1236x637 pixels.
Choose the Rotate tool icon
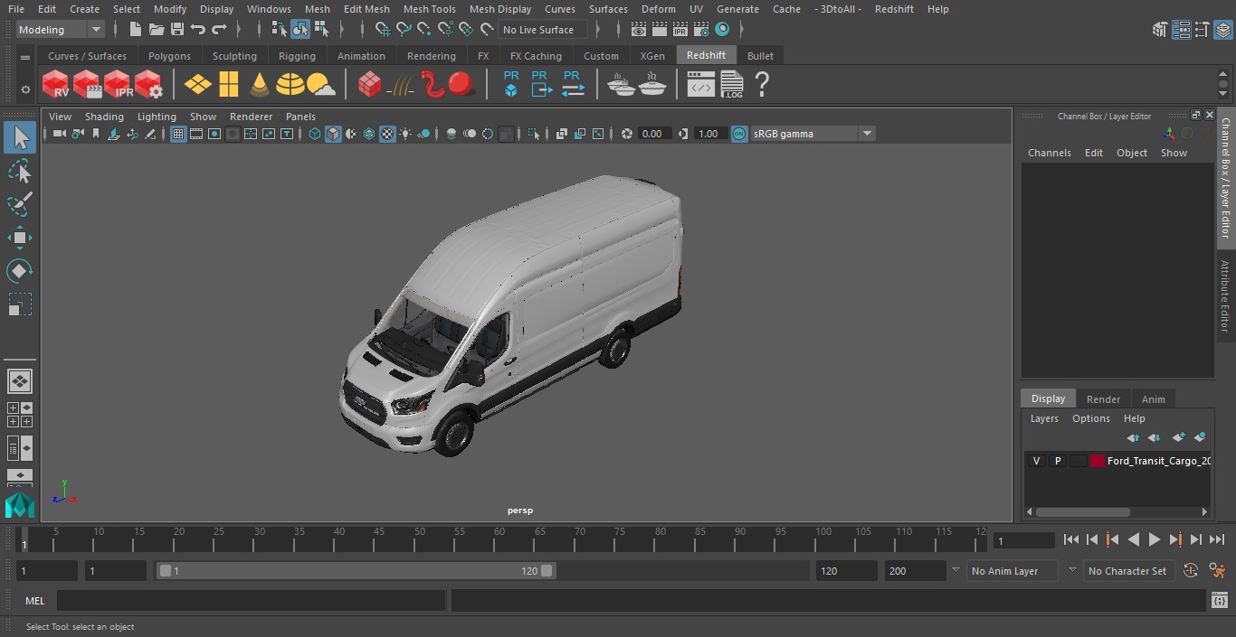click(20, 271)
